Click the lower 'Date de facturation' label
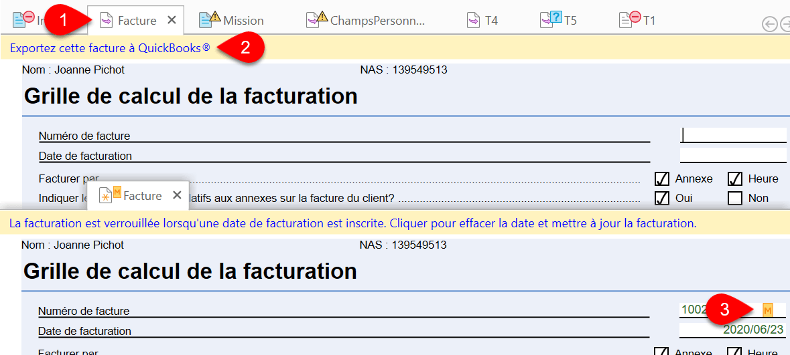 point(85,331)
